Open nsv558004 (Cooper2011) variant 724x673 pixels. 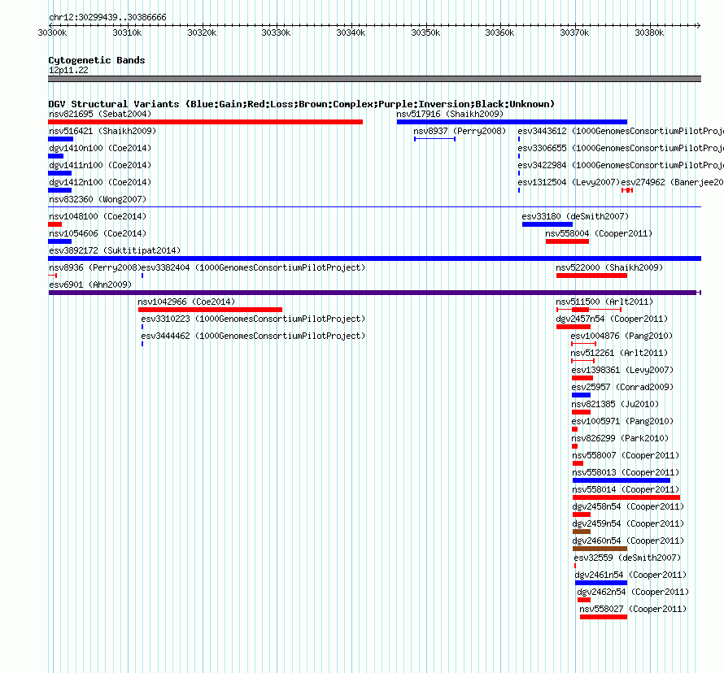click(599, 233)
